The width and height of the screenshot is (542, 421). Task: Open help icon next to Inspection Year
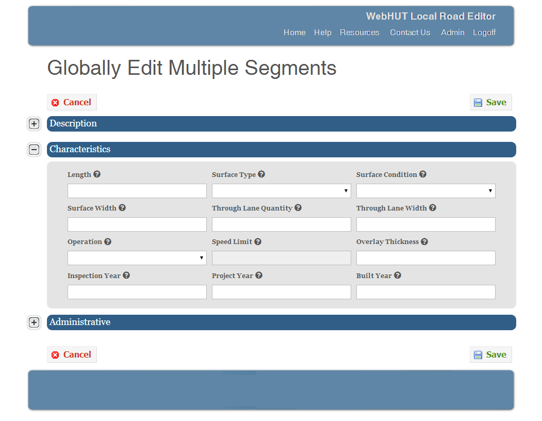[x=126, y=275]
